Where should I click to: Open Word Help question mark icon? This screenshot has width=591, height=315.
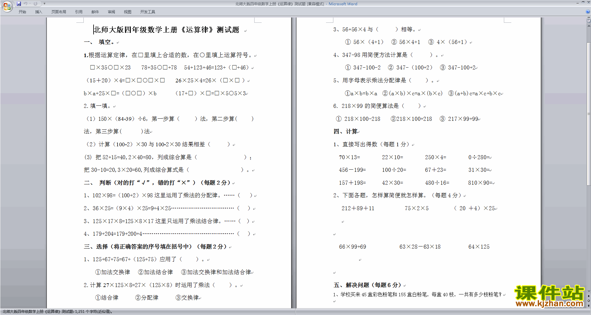(x=588, y=12)
